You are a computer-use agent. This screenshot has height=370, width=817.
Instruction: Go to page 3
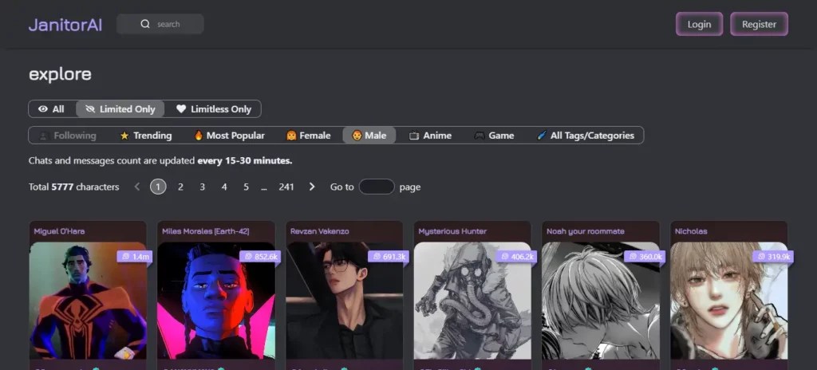[x=202, y=187]
